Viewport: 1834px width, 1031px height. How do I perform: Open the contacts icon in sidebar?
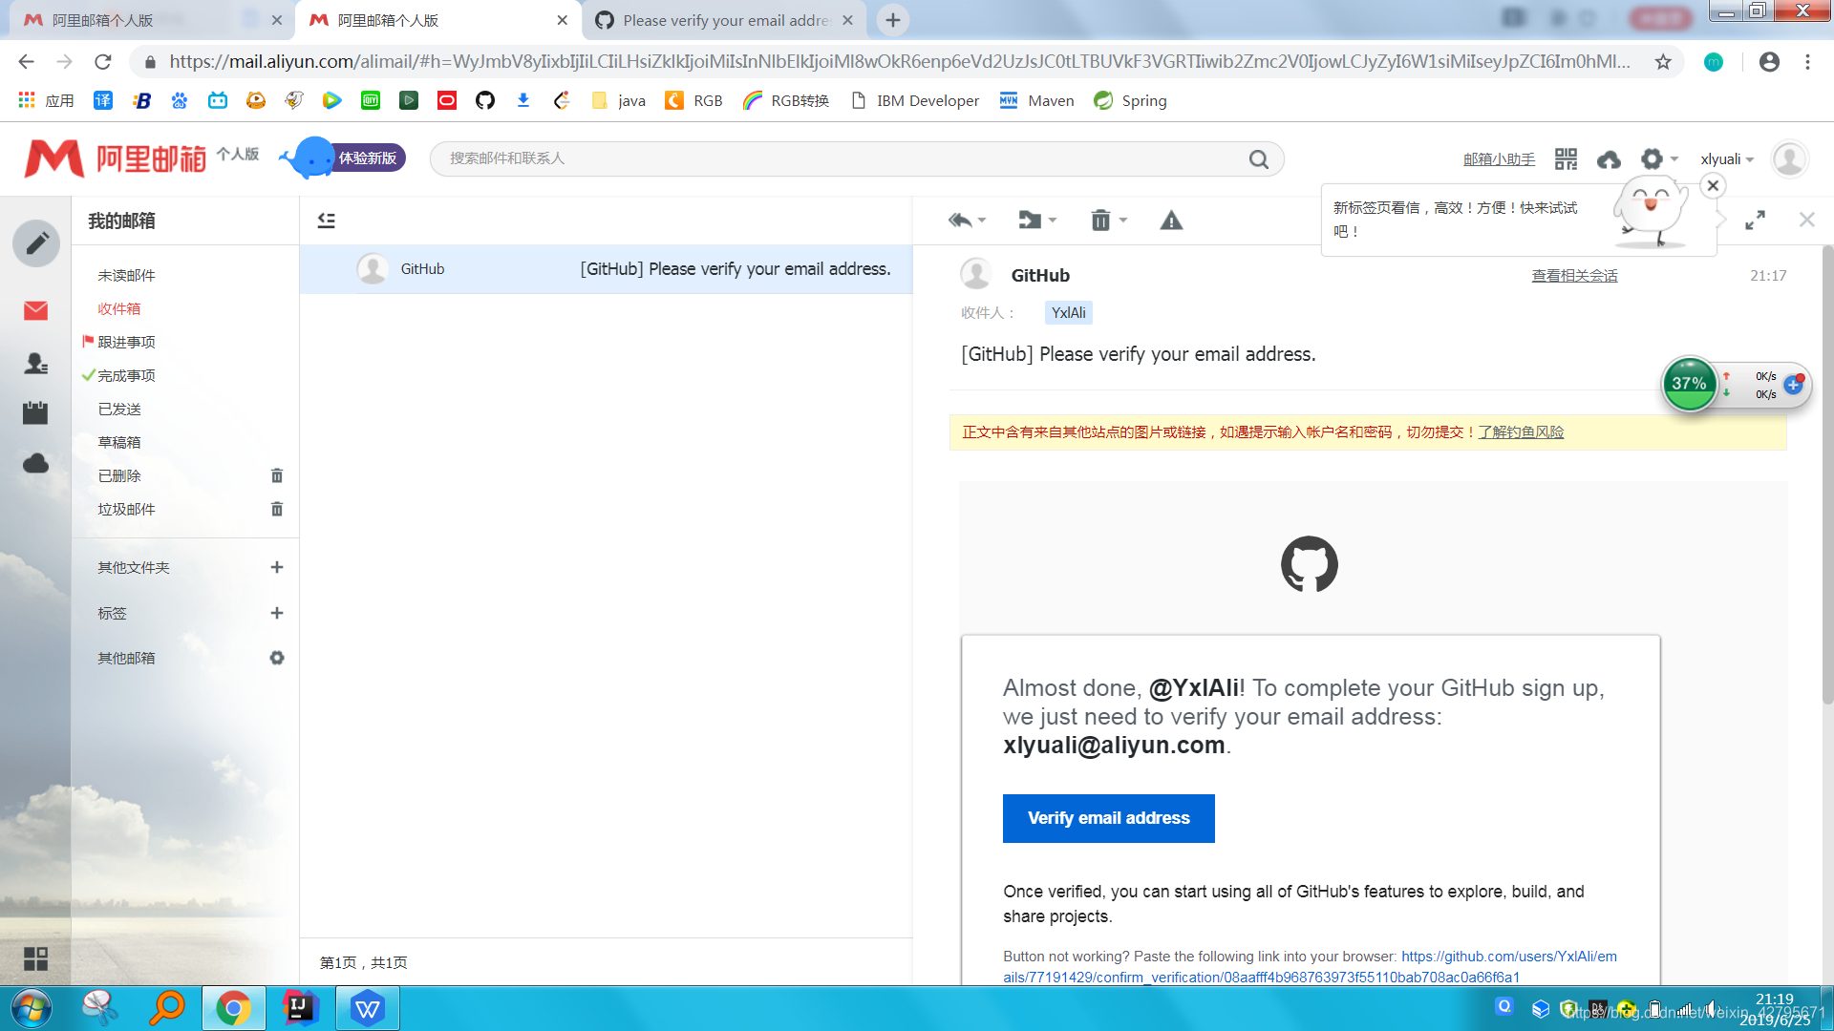click(35, 363)
